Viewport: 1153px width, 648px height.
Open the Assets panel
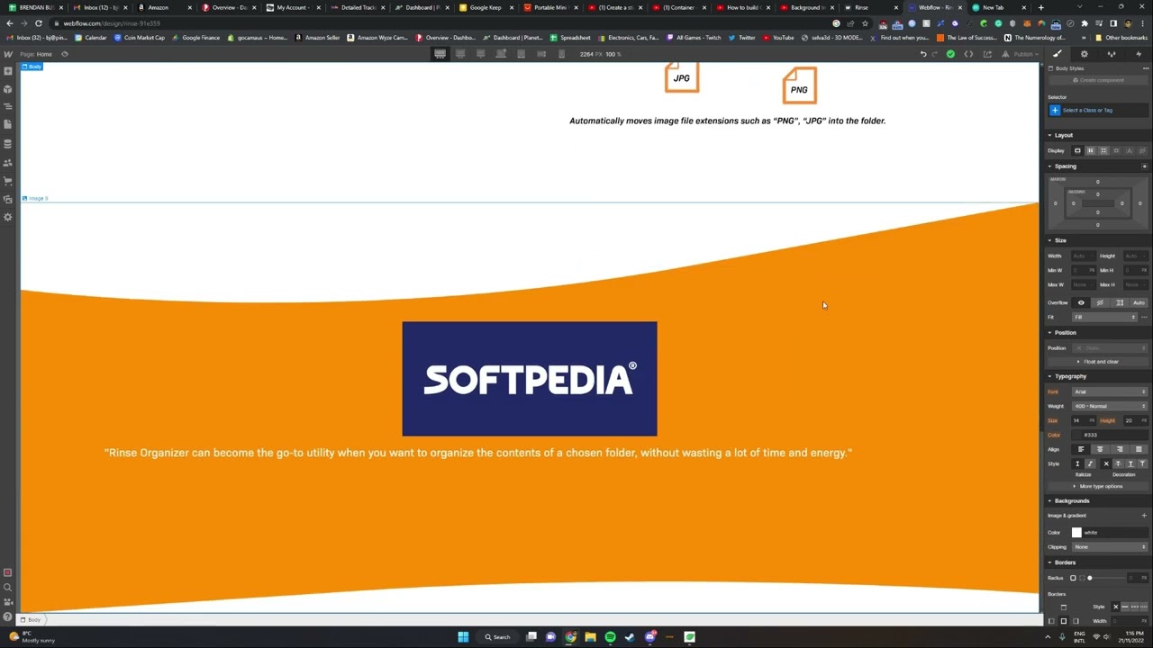point(8,199)
